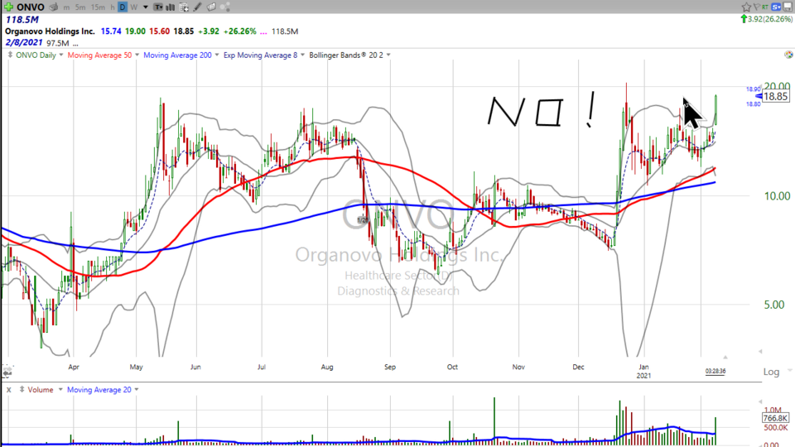The image size is (795, 447).
Task: Click the volume pane scale arrow at right
Action: (760, 401)
